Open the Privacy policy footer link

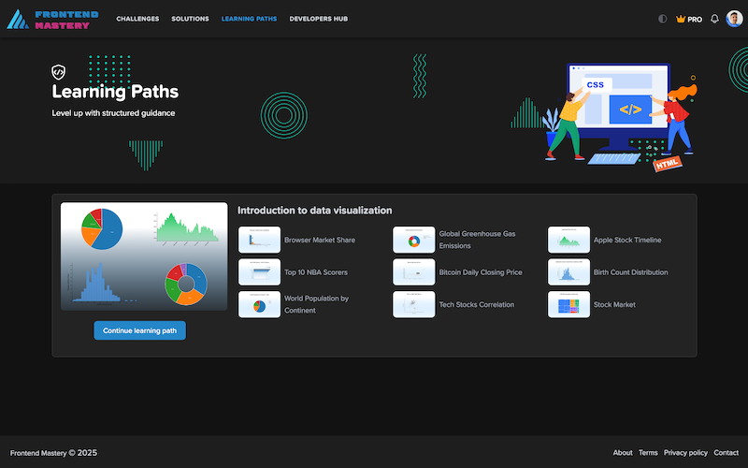point(685,453)
